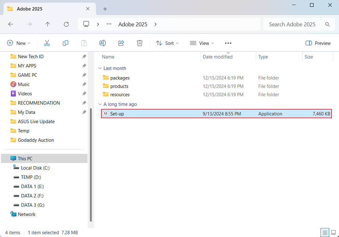Open DATA 3 (G:) drive
339x237 pixels.
33,205
